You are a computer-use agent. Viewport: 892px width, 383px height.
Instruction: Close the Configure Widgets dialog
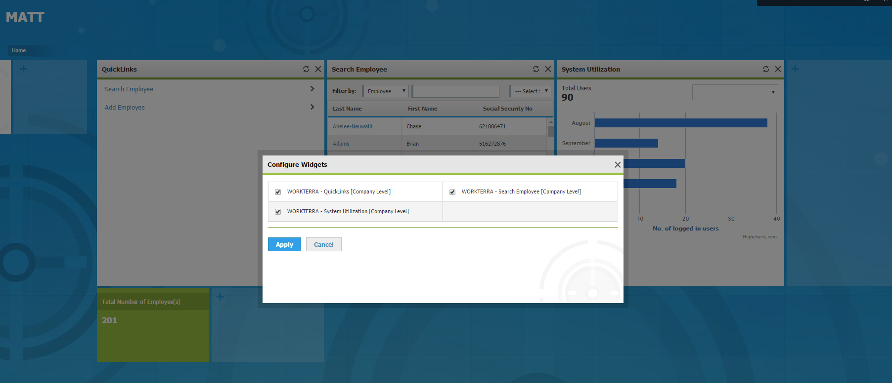click(x=618, y=165)
